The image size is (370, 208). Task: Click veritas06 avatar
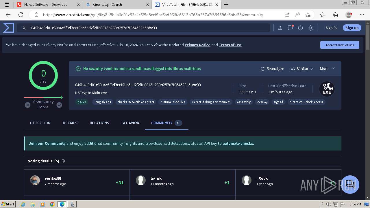point(35,180)
